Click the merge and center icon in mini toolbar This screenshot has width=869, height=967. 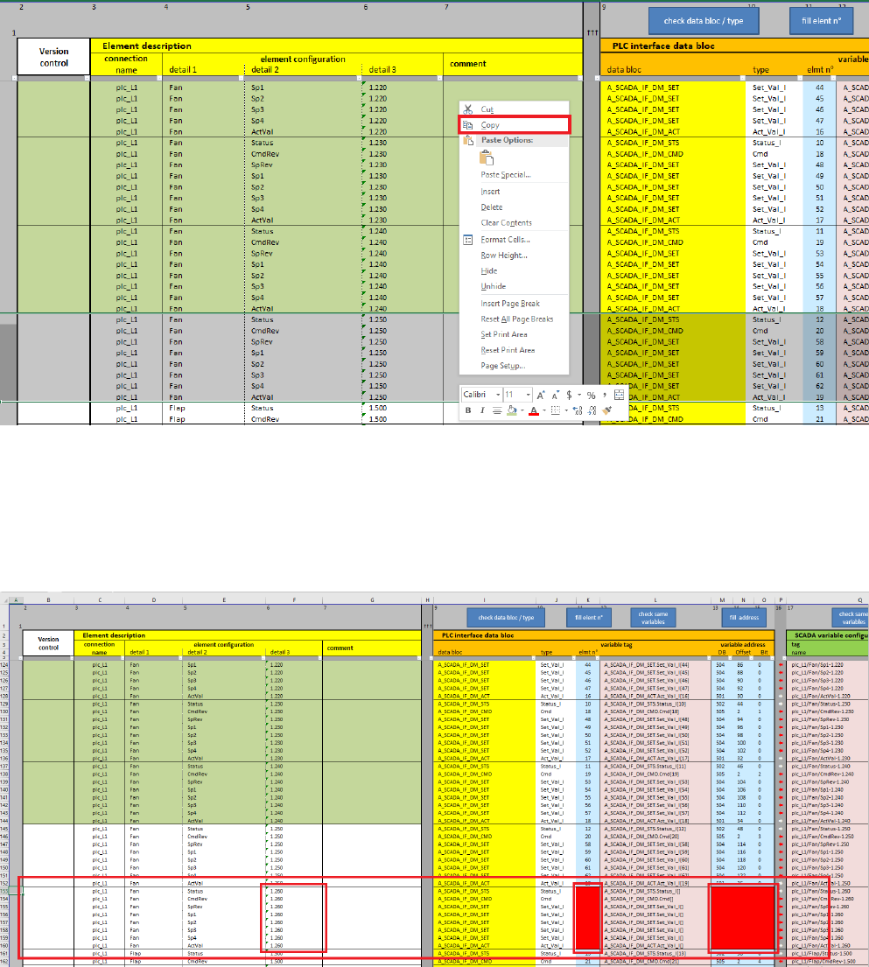pyautogui.click(x=619, y=395)
